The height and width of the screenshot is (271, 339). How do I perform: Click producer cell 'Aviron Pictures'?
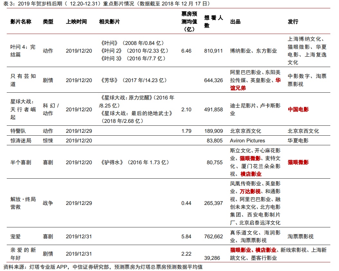pyautogui.click(x=247, y=140)
